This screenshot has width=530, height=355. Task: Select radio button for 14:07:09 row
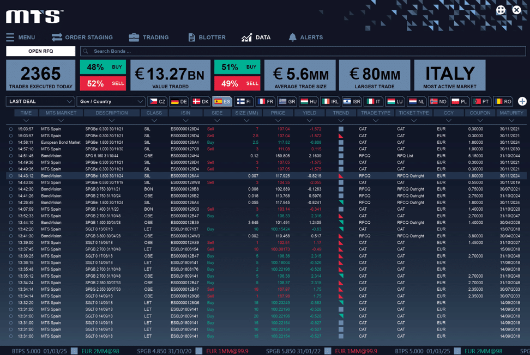[11, 209]
